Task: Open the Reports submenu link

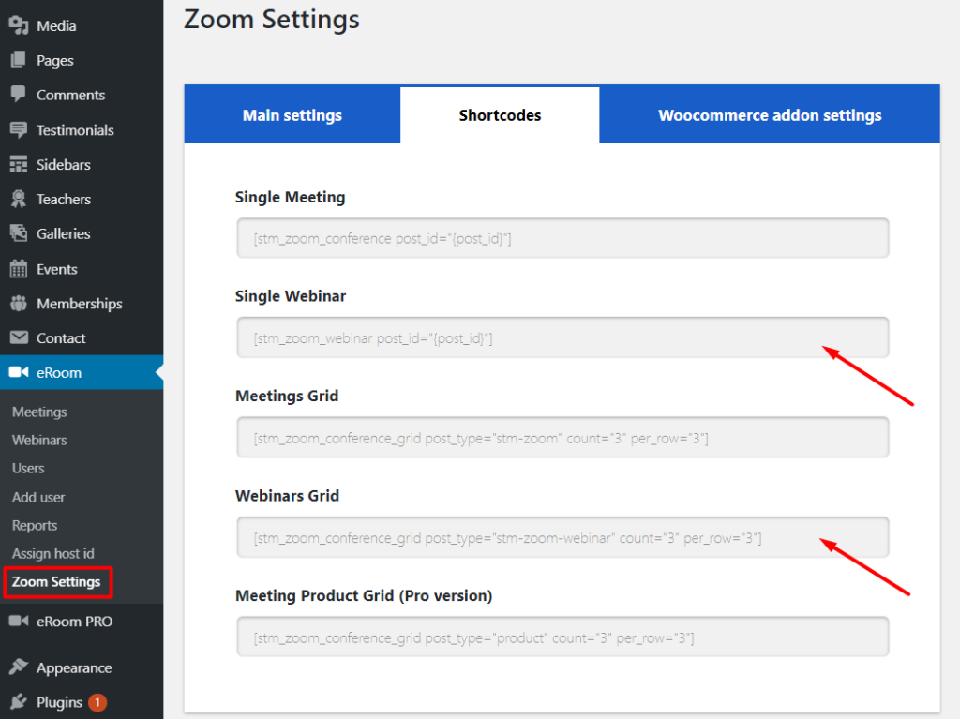Action: point(35,525)
